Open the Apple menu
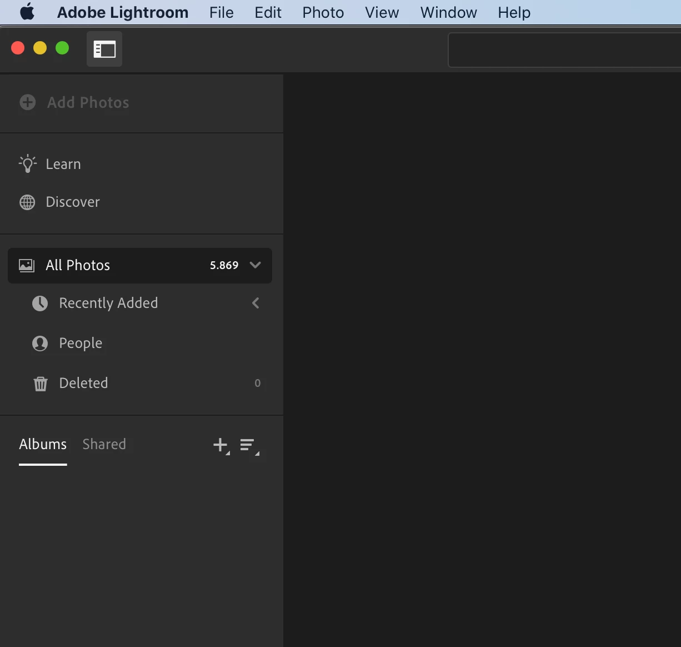This screenshot has width=681, height=647. pyautogui.click(x=27, y=12)
